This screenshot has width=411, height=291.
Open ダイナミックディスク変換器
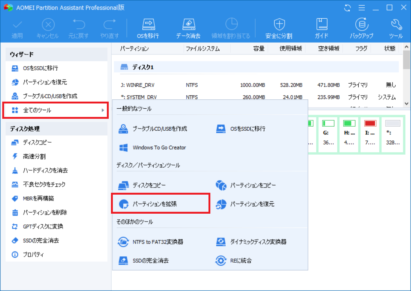click(251, 242)
